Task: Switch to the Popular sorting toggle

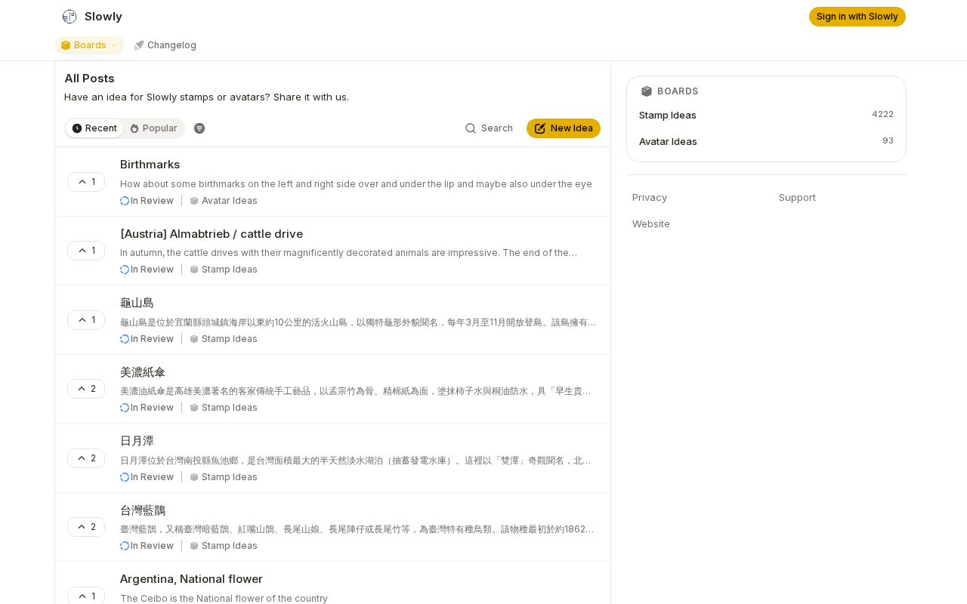Action: pyautogui.click(x=153, y=128)
